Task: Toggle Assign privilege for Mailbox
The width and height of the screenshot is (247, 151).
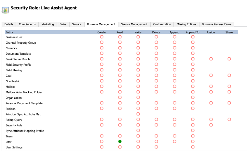Action: click(211, 86)
